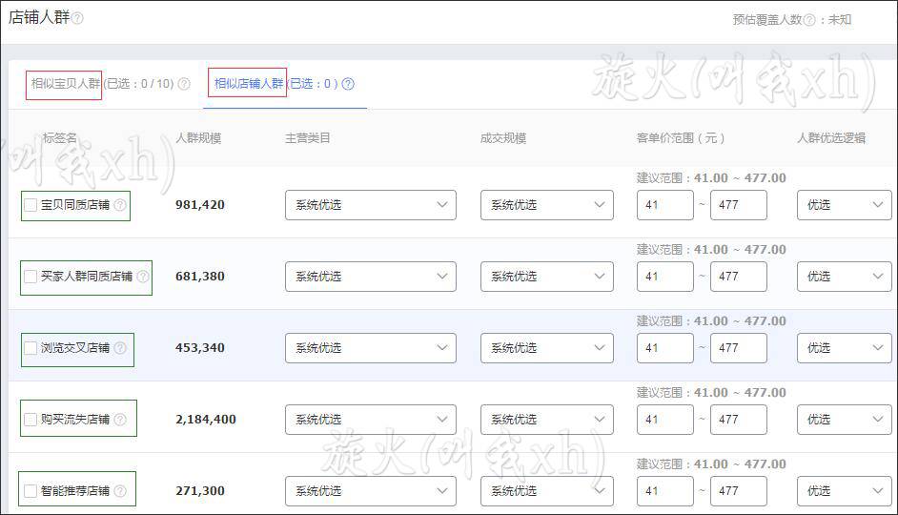Click minimum price field for 浏览交叉店铺

[664, 348]
